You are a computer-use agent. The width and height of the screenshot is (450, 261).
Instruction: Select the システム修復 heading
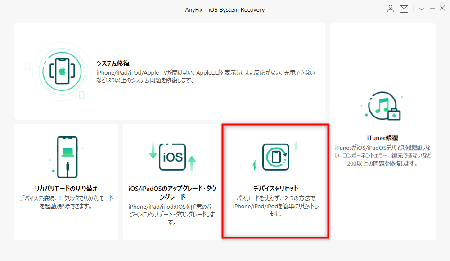coord(113,63)
